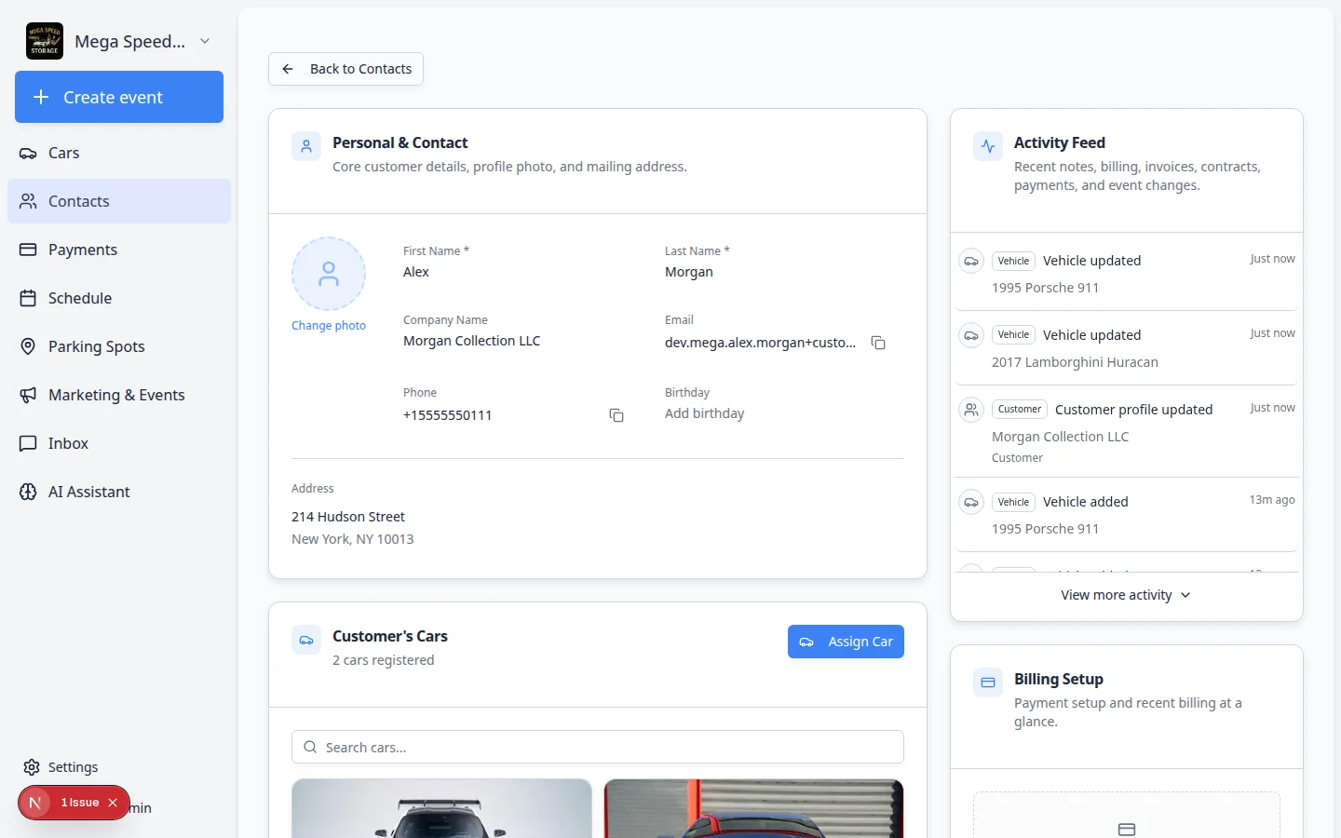Screen dimensions: 1341x838
Task: Open Customer profile updated activity entry
Action: (x=1127, y=433)
